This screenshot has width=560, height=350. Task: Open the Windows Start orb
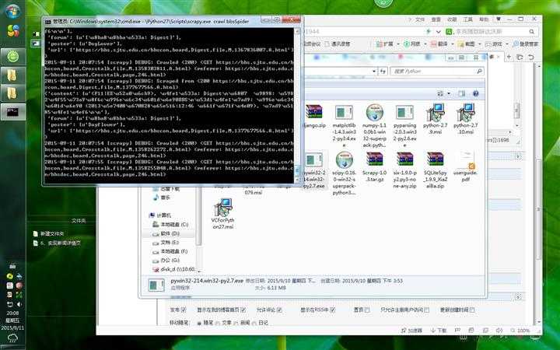pyautogui.click(x=12, y=11)
